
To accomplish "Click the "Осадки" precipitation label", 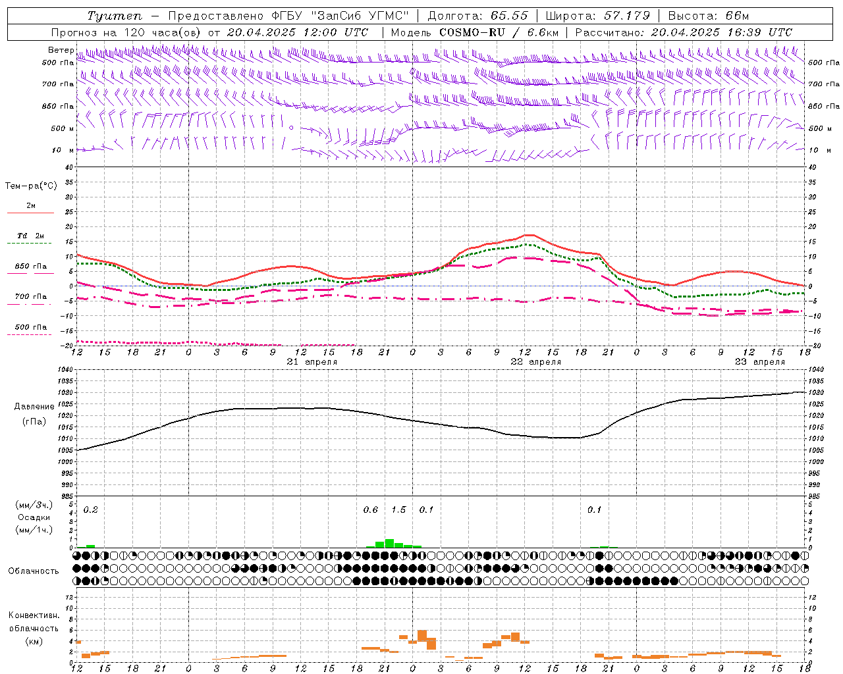I will point(34,517).
